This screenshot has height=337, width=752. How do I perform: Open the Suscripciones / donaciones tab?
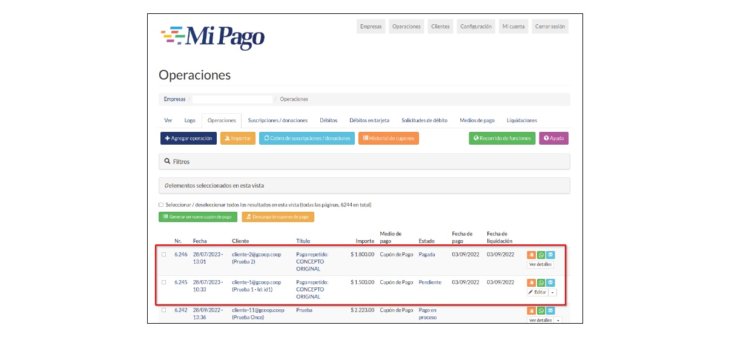278,120
